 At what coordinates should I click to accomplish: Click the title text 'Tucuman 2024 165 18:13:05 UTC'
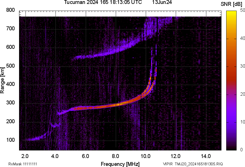[x=103, y=2]
